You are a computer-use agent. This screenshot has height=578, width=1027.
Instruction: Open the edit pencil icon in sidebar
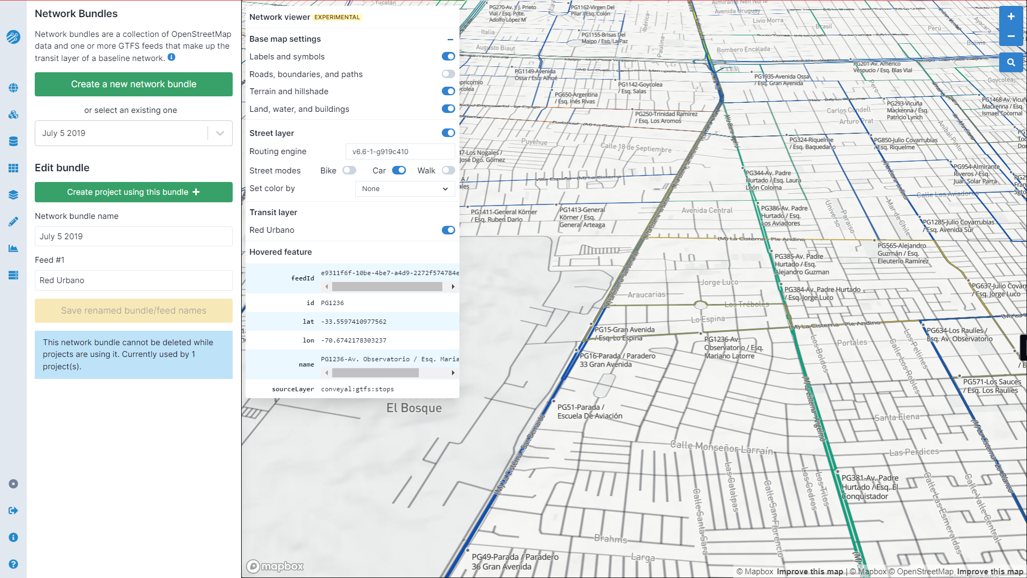click(13, 221)
